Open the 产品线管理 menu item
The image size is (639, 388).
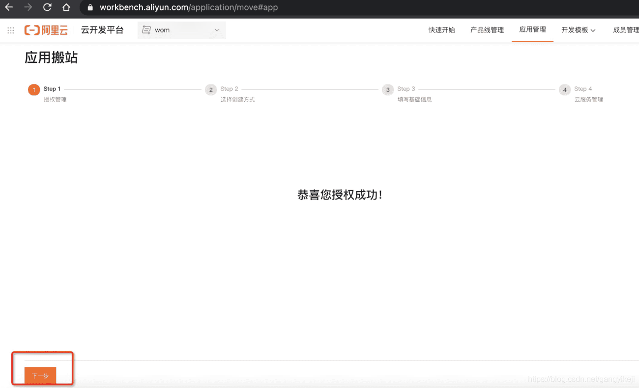click(487, 29)
